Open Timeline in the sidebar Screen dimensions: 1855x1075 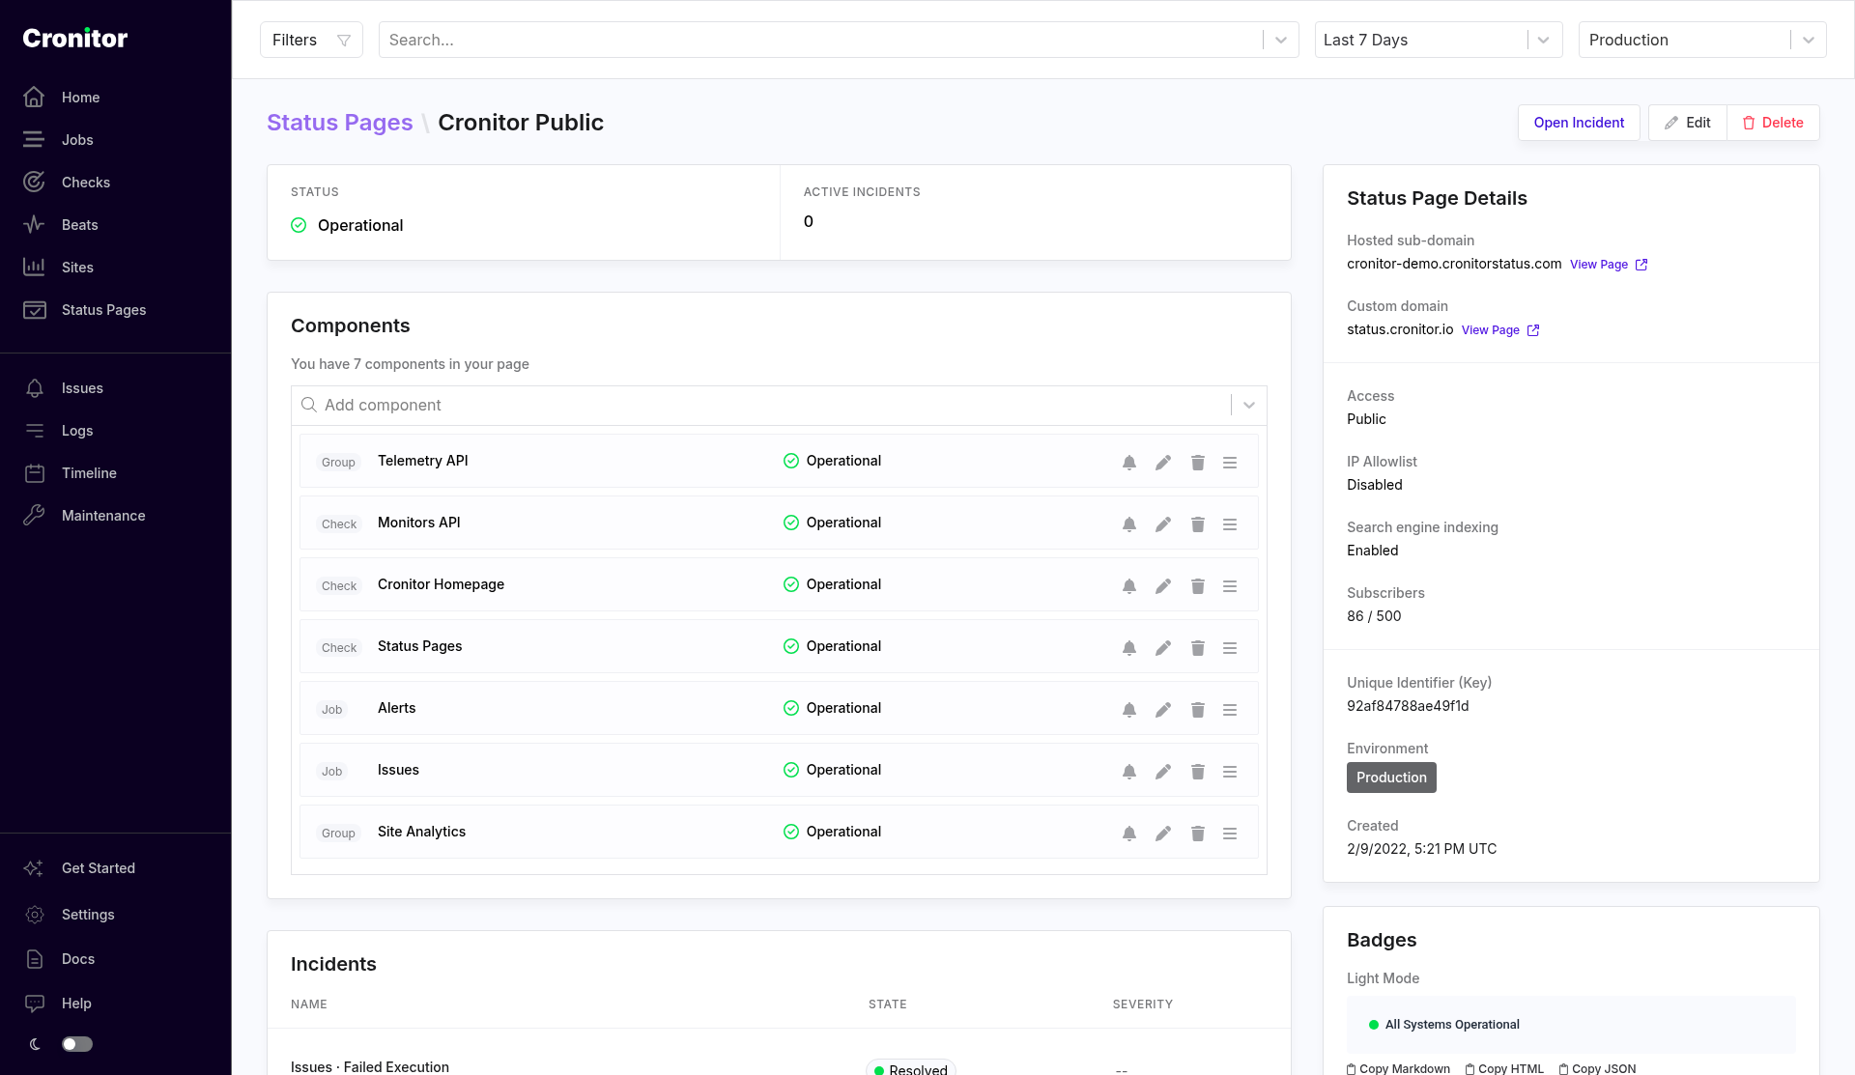[89, 473]
